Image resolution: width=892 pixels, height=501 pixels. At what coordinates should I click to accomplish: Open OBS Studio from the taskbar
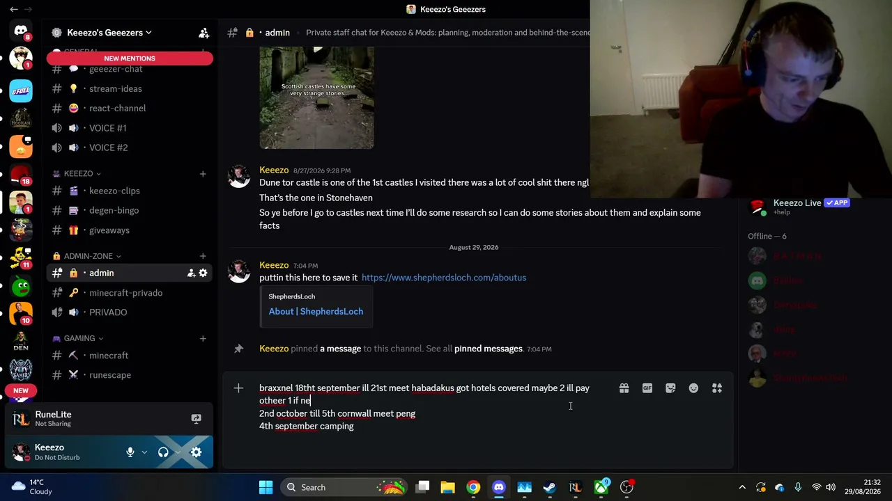626,487
